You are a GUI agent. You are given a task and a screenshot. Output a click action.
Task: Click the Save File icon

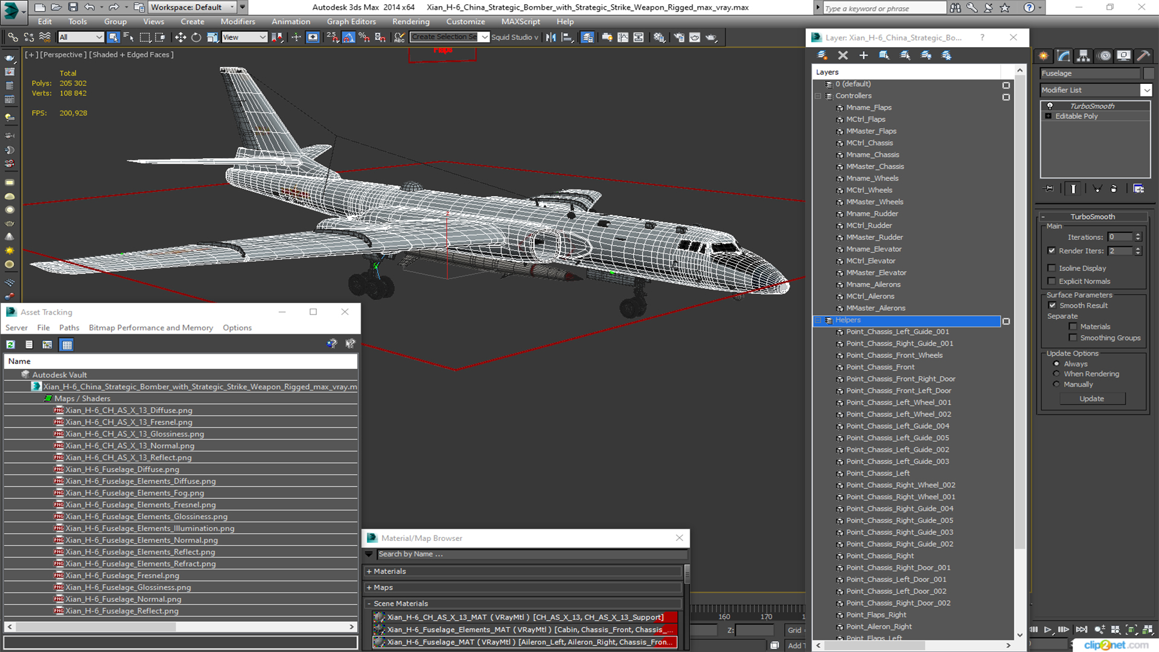click(72, 7)
